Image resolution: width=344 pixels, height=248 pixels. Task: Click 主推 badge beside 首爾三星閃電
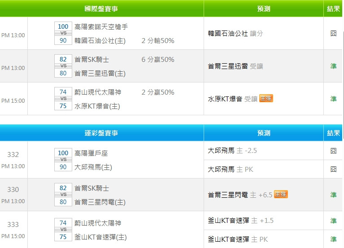(x=281, y=194)
